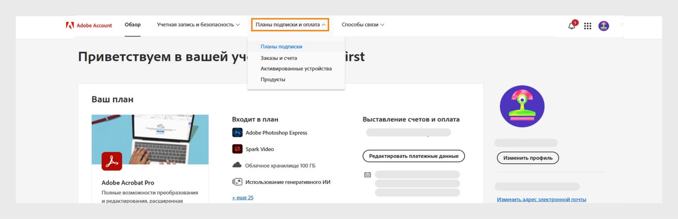Image resolution: width=678 pixels, height=219 pixels.
Task: Click the cloud storage icon
Action: pyautogui.click(x=237, y=165)
